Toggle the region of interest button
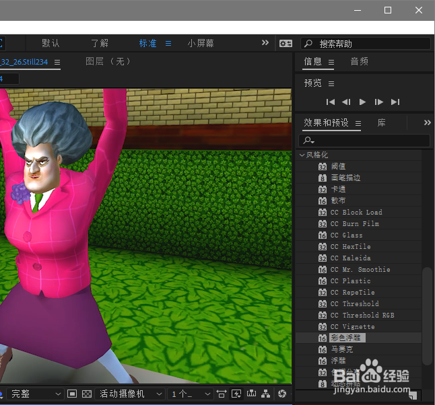435x405 pixels. [72, 394]
